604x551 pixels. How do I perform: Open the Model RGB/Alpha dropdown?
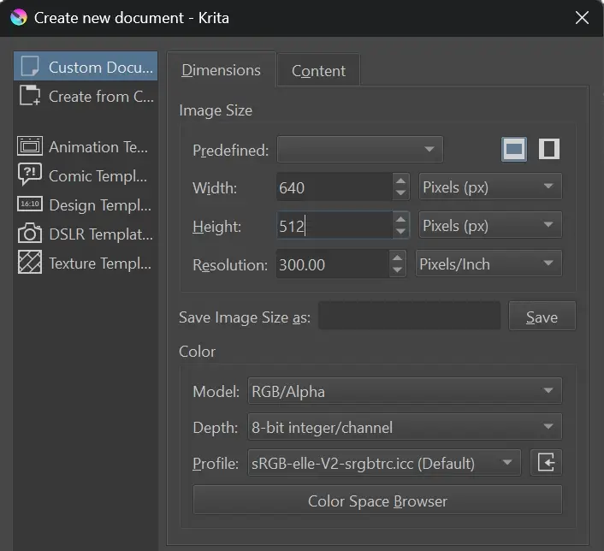pyautogui.click(x=405, y=391)
